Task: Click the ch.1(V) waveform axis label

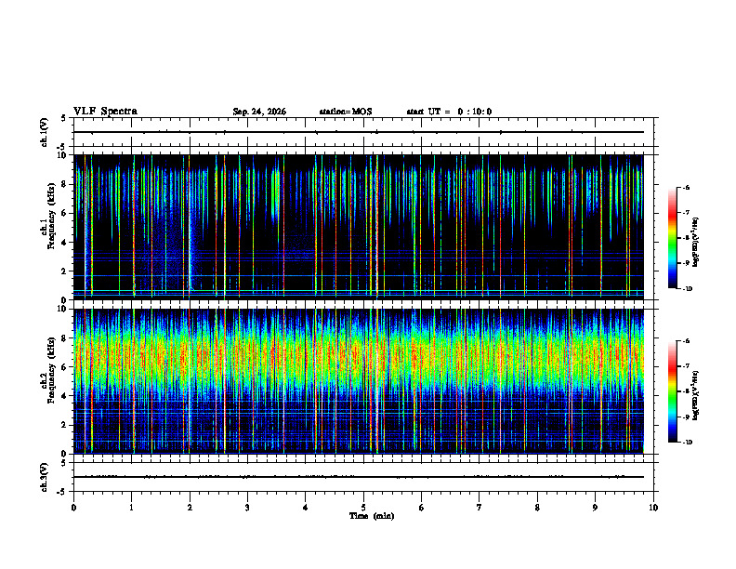Action: pos(44,132)
